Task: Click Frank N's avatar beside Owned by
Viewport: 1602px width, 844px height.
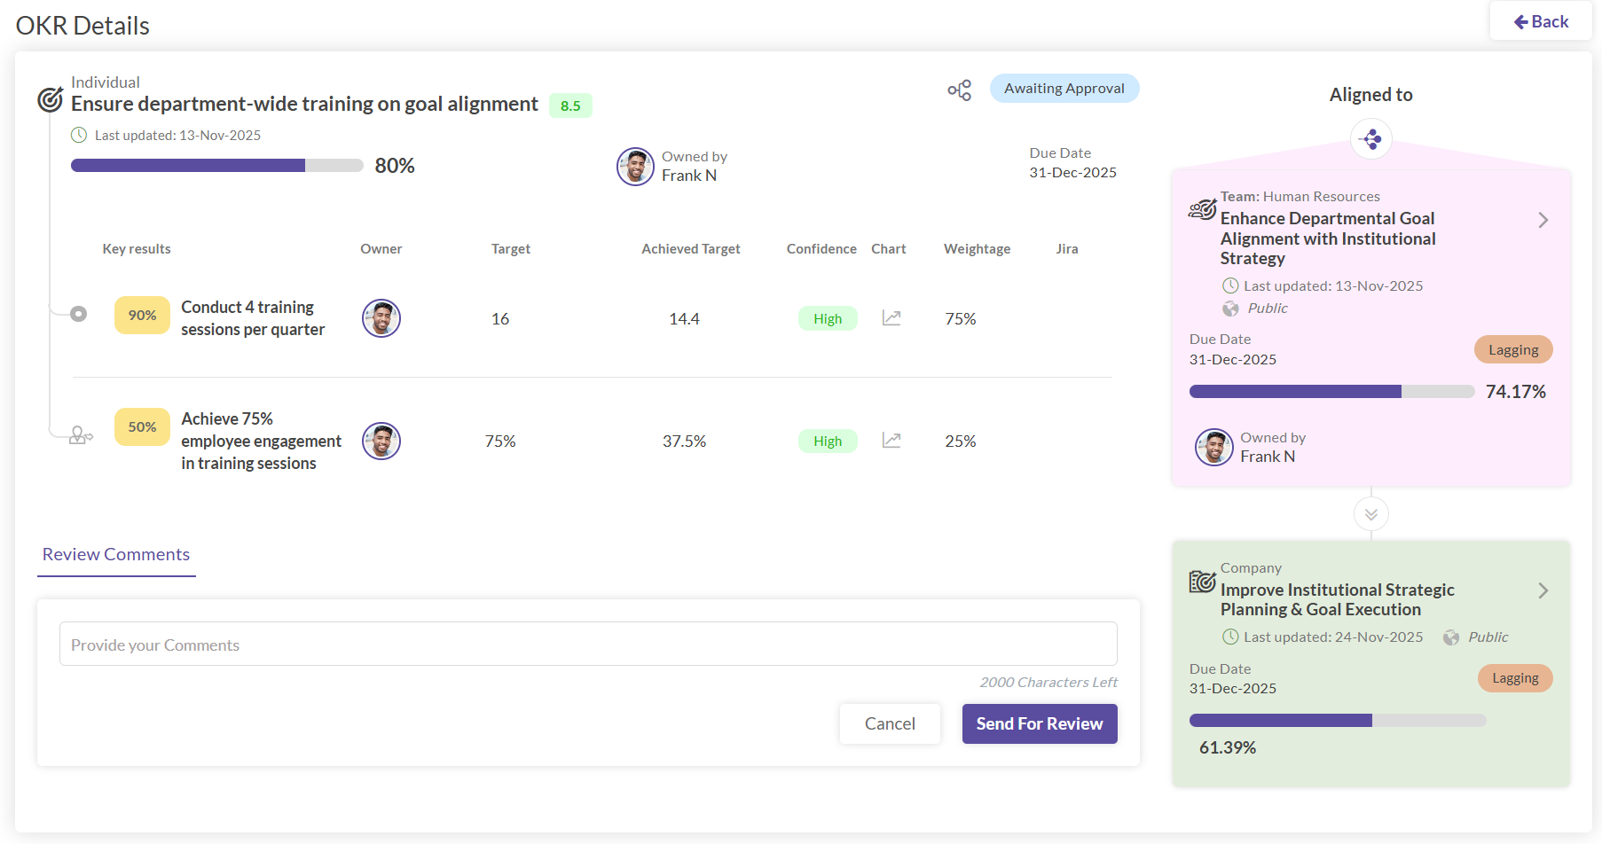Action: pos(635,167)
